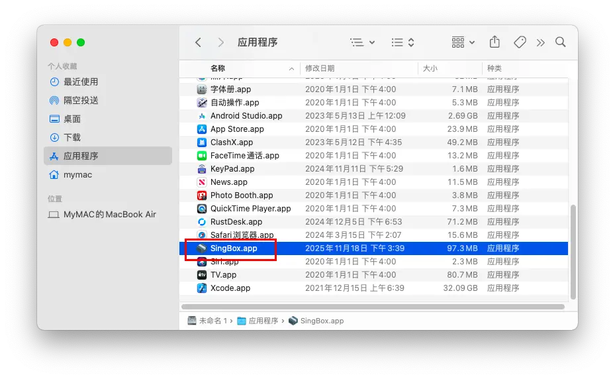This screenshot has width=615, height=379.
Task: Sort by the 修改日期 column header
Action: pyautogui.click(x=320, y=68)
